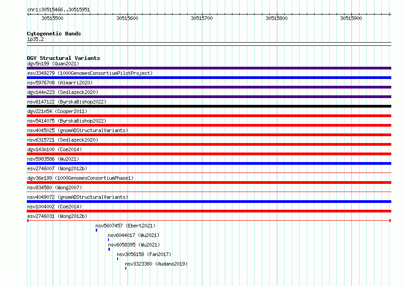Click the black bar under nsv6147122
This screenshot has height=286, width=404.
[x=209, y=106]
